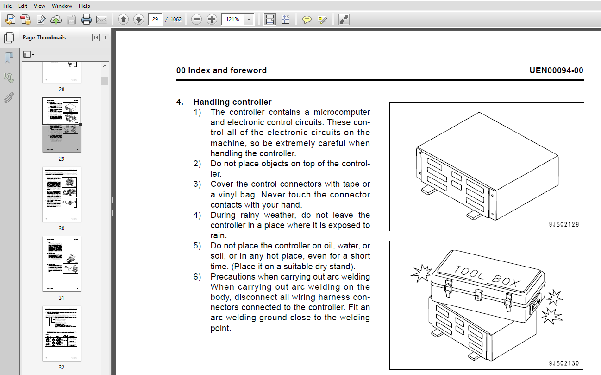Viewport: 601px width, 375px height.
Task: Click the zoom value field 121%
Action: click(233, 19)
